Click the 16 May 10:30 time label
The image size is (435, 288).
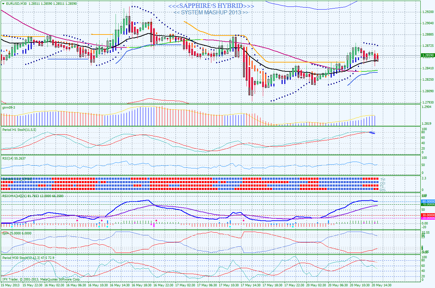coord(97,285)
